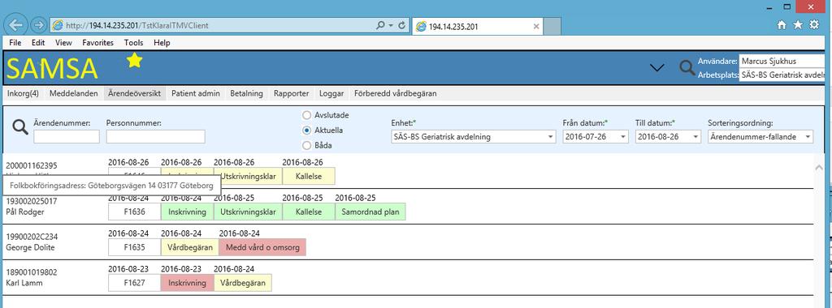
Task: Switch to the Rapporter tab
Action: pos(292,94)
